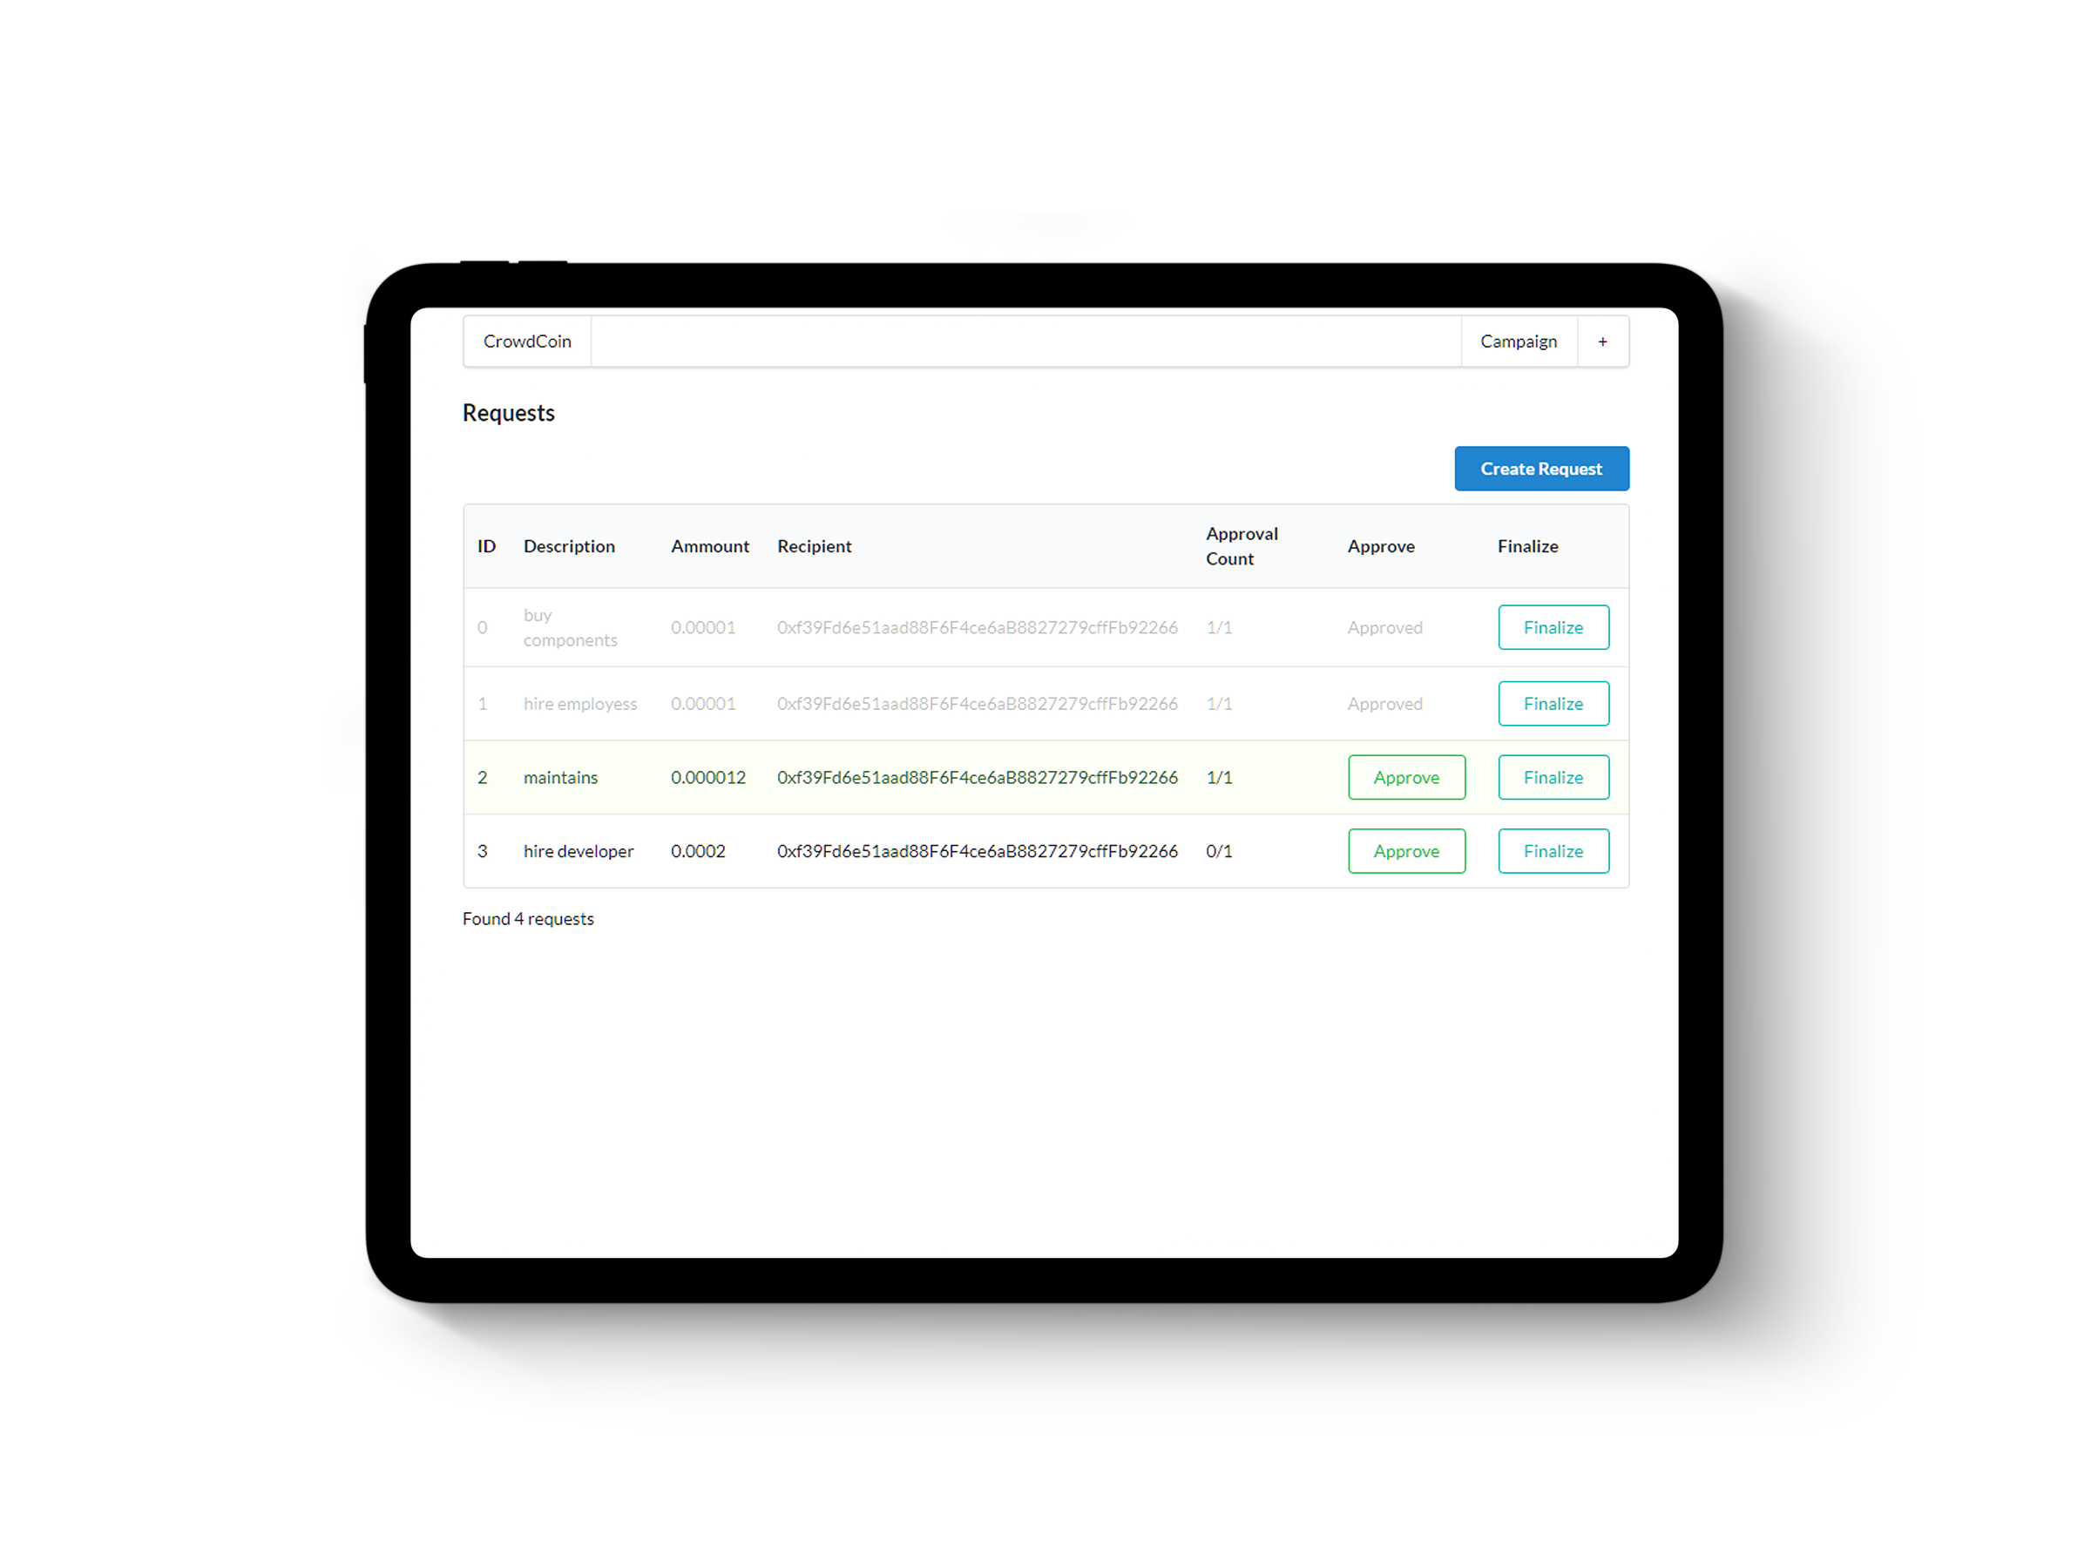
Task: Open the Campaign menu item
Action: click(1518, 341)
